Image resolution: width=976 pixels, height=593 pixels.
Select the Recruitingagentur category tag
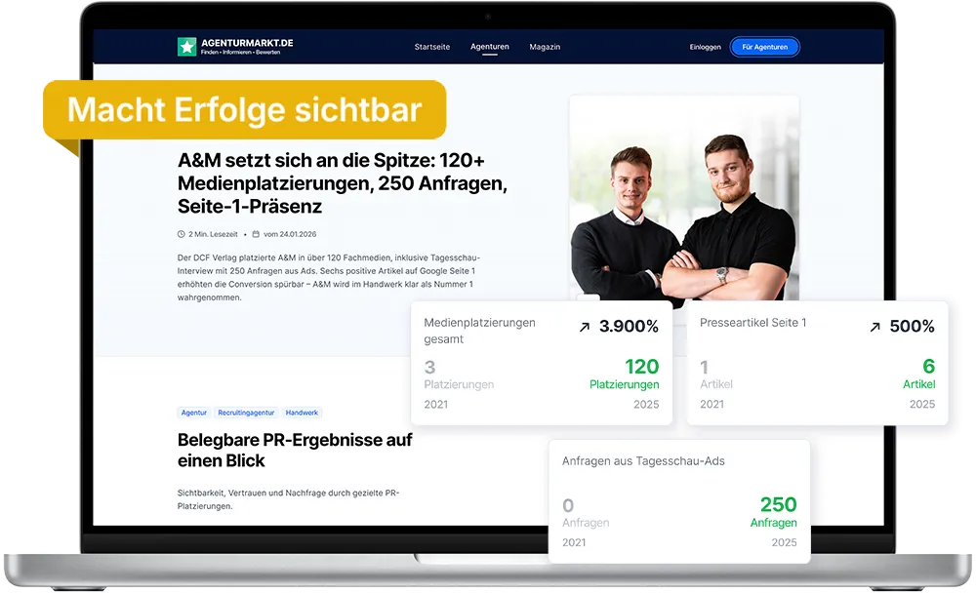[244, 413]
